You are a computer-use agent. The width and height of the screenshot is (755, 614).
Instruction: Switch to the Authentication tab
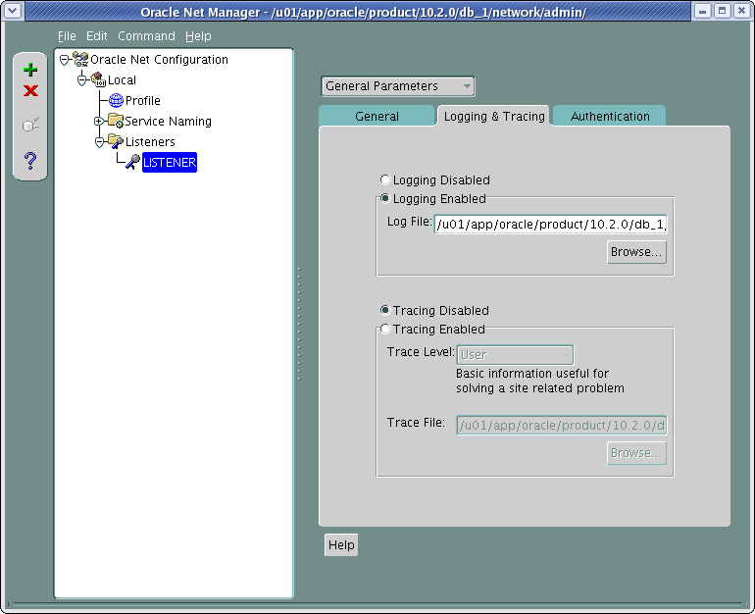(x=610, y=116)
